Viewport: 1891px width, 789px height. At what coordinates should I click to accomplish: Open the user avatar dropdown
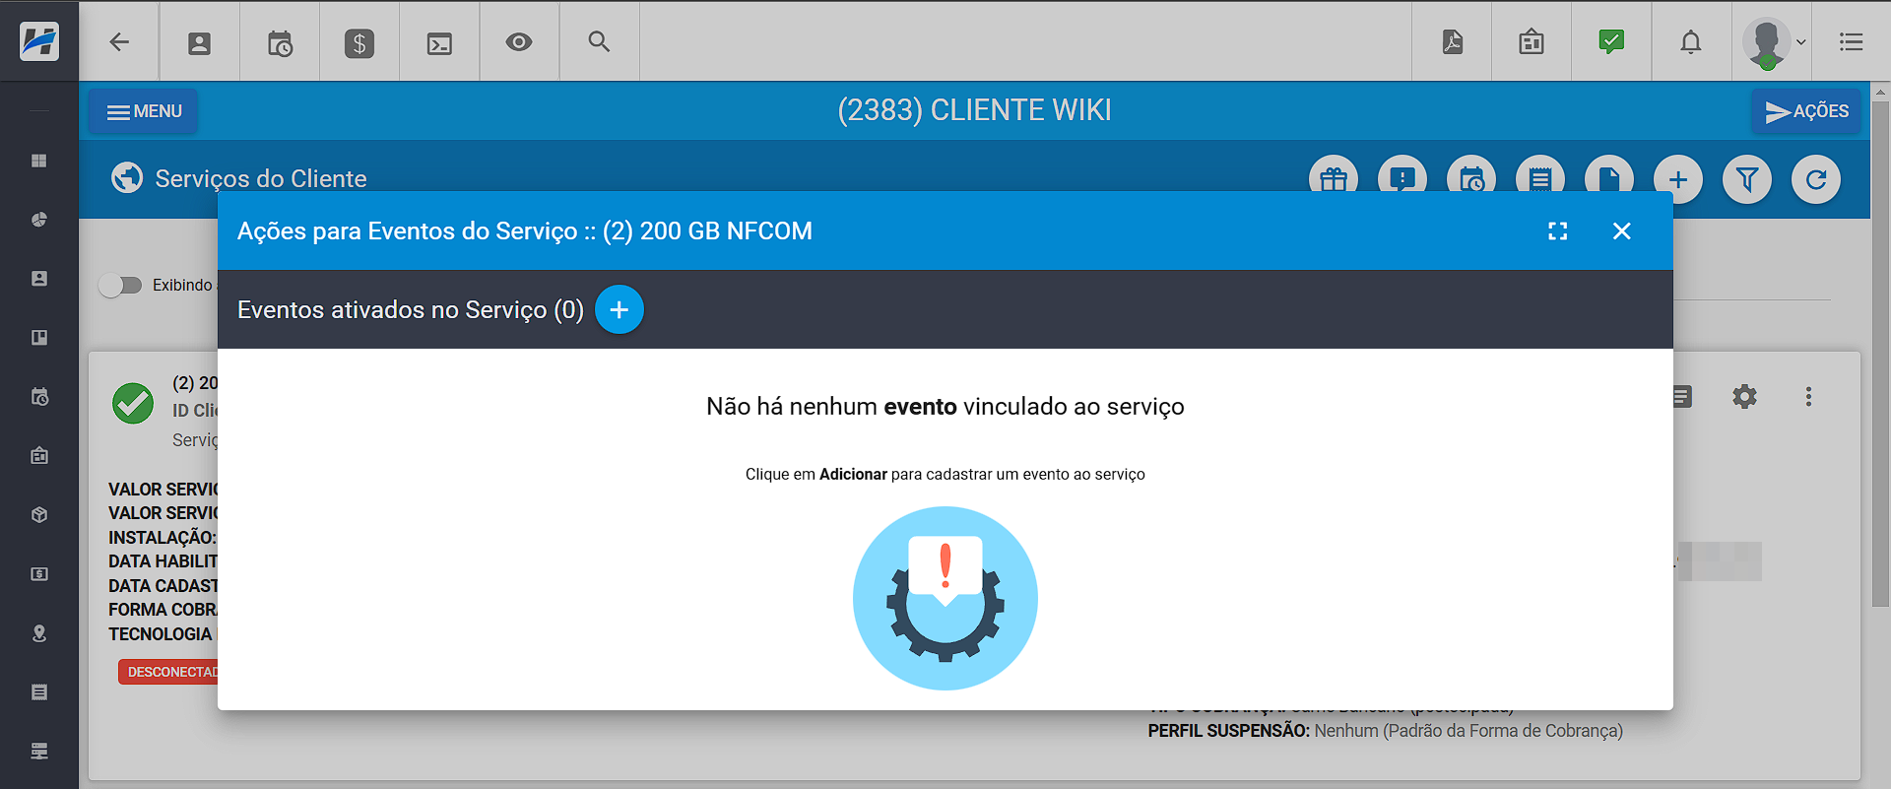tap(1774, 42)
